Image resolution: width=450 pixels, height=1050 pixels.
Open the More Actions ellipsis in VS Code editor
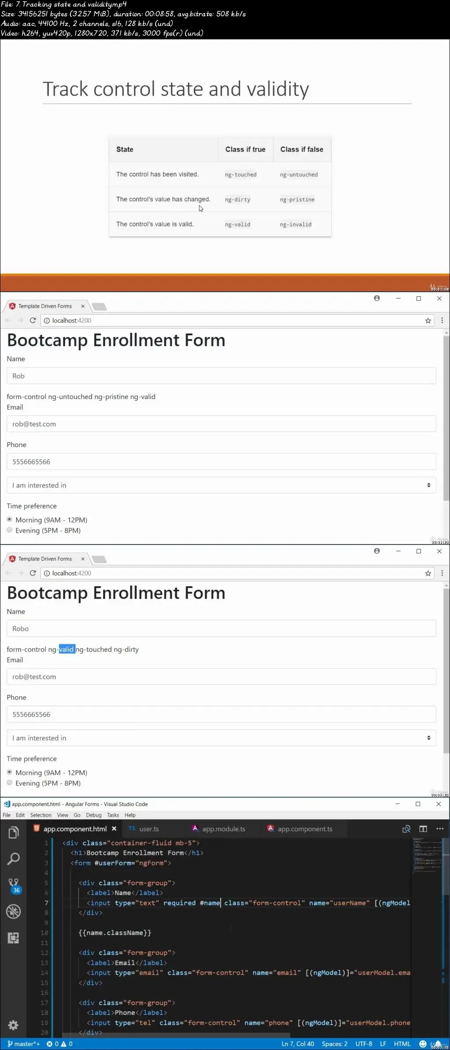[440, 829]
